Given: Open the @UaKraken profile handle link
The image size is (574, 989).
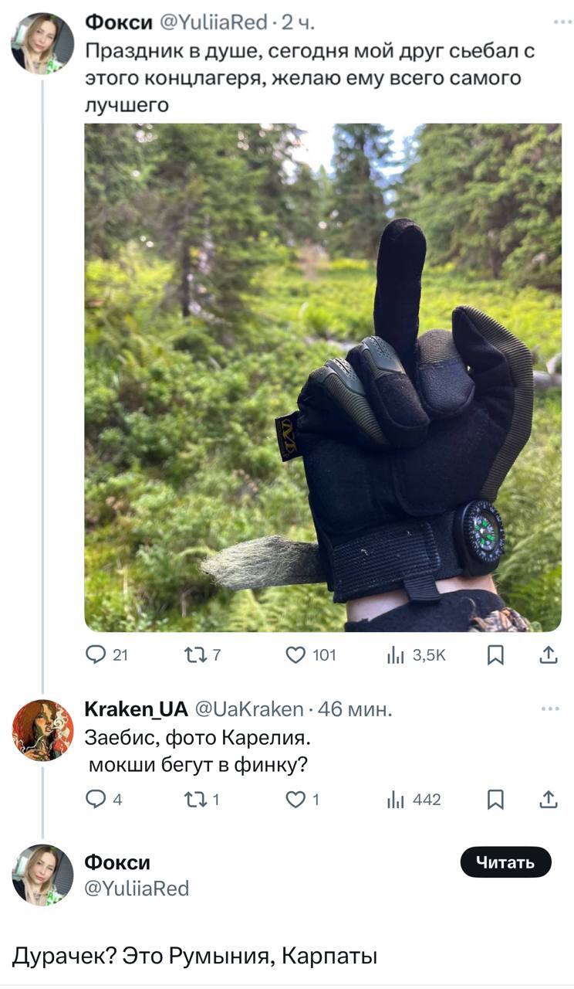Looking at the screenshot, I should (250, 709).
